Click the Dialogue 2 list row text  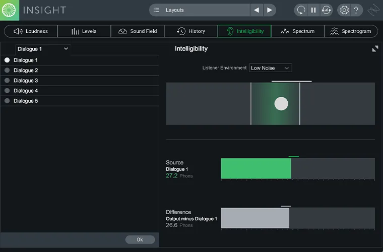pos(26,71)
